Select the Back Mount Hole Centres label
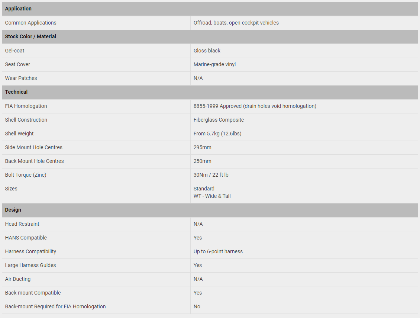 34,161
